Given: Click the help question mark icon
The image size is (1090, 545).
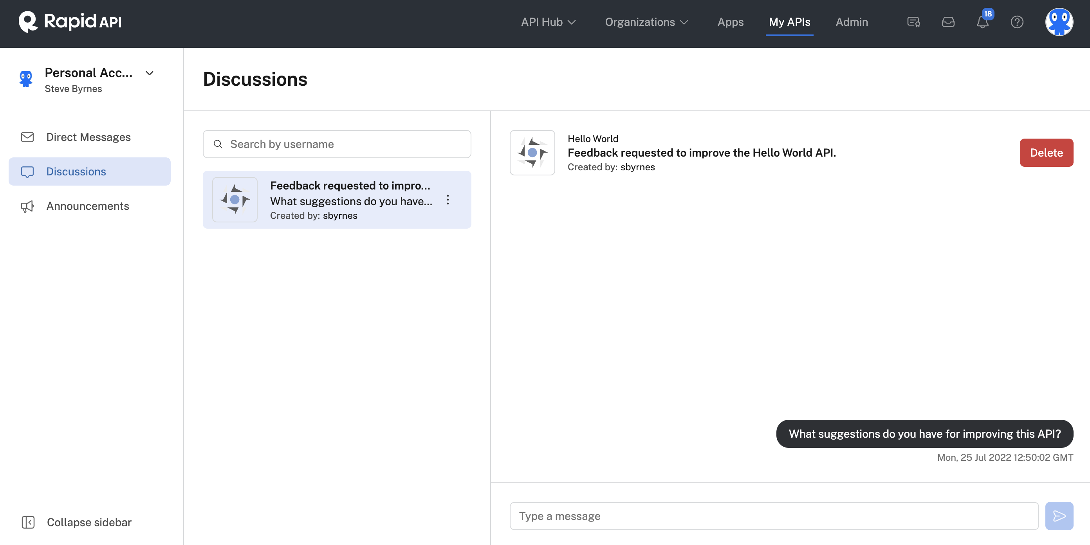Looking at the screenshot, I should coord(1017,22).
